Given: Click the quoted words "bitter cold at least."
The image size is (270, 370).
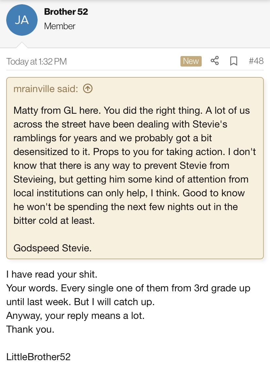Looking at the screenshot, I should click(x=54, y=221).
